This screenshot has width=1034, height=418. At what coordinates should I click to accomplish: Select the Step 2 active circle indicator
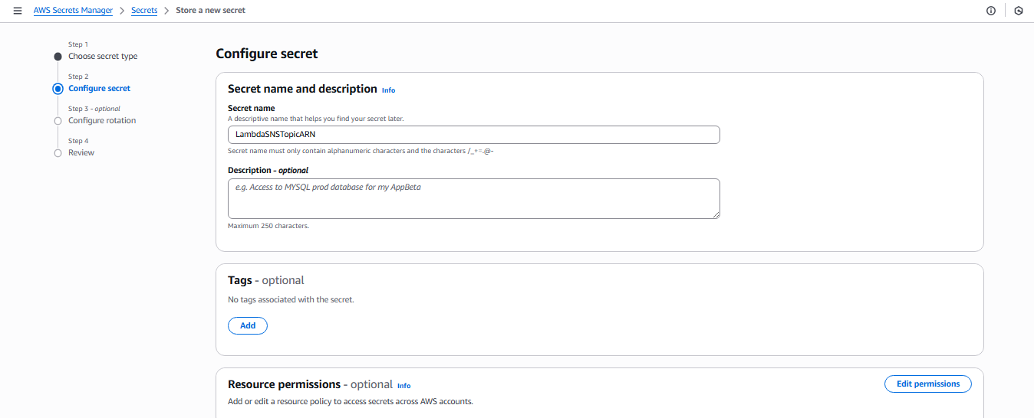(x=58, y=89)
